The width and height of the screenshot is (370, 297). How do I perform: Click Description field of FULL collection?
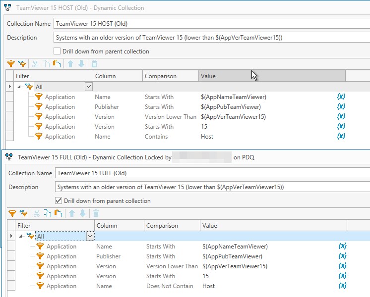click(198, 187)
